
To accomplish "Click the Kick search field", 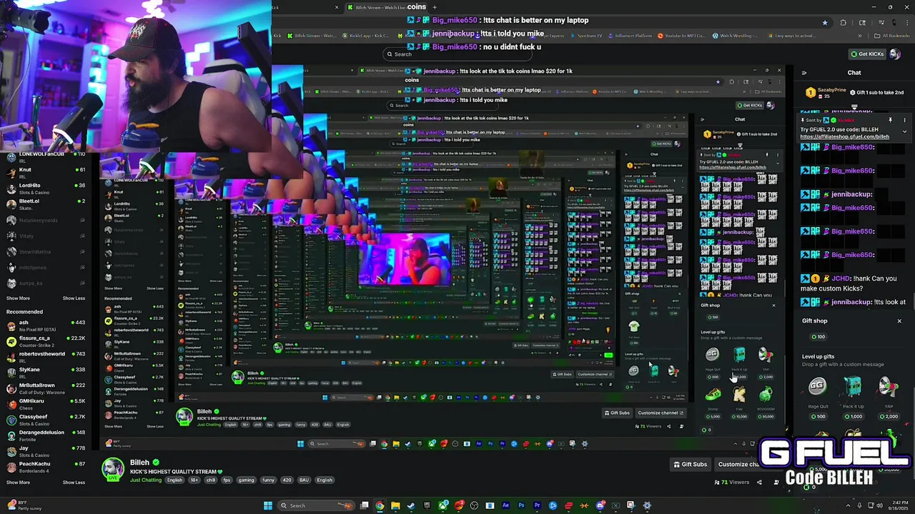I will point(457,54).
